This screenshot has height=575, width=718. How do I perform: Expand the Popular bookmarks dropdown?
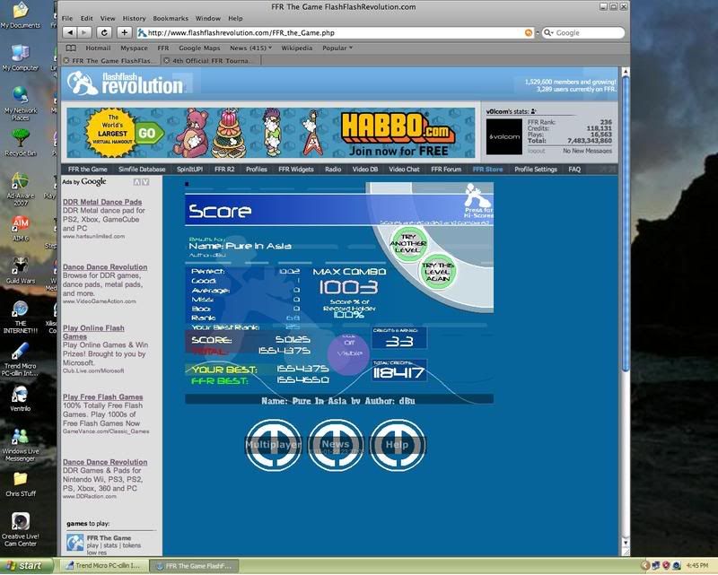[x=337, y=48]
